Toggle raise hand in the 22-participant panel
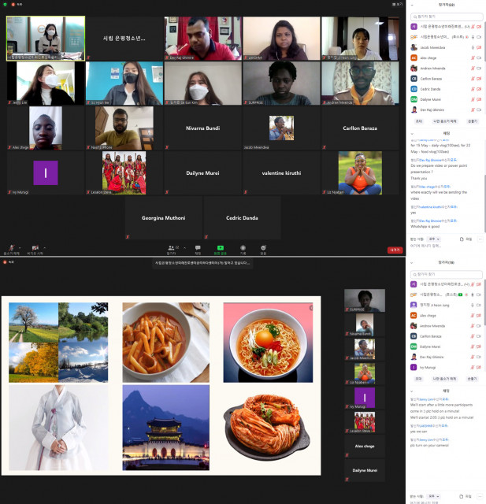The height and width of the screenshot is (504, 486). [x=472, y=121]
